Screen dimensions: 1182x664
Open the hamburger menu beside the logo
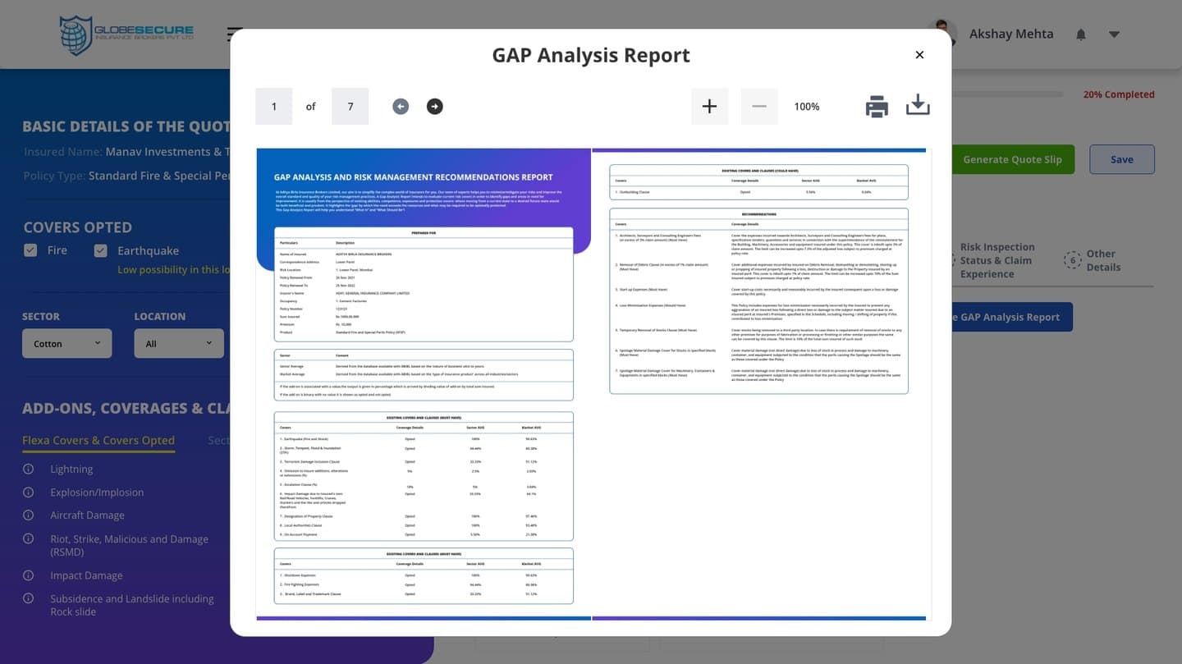pos(231,34)
